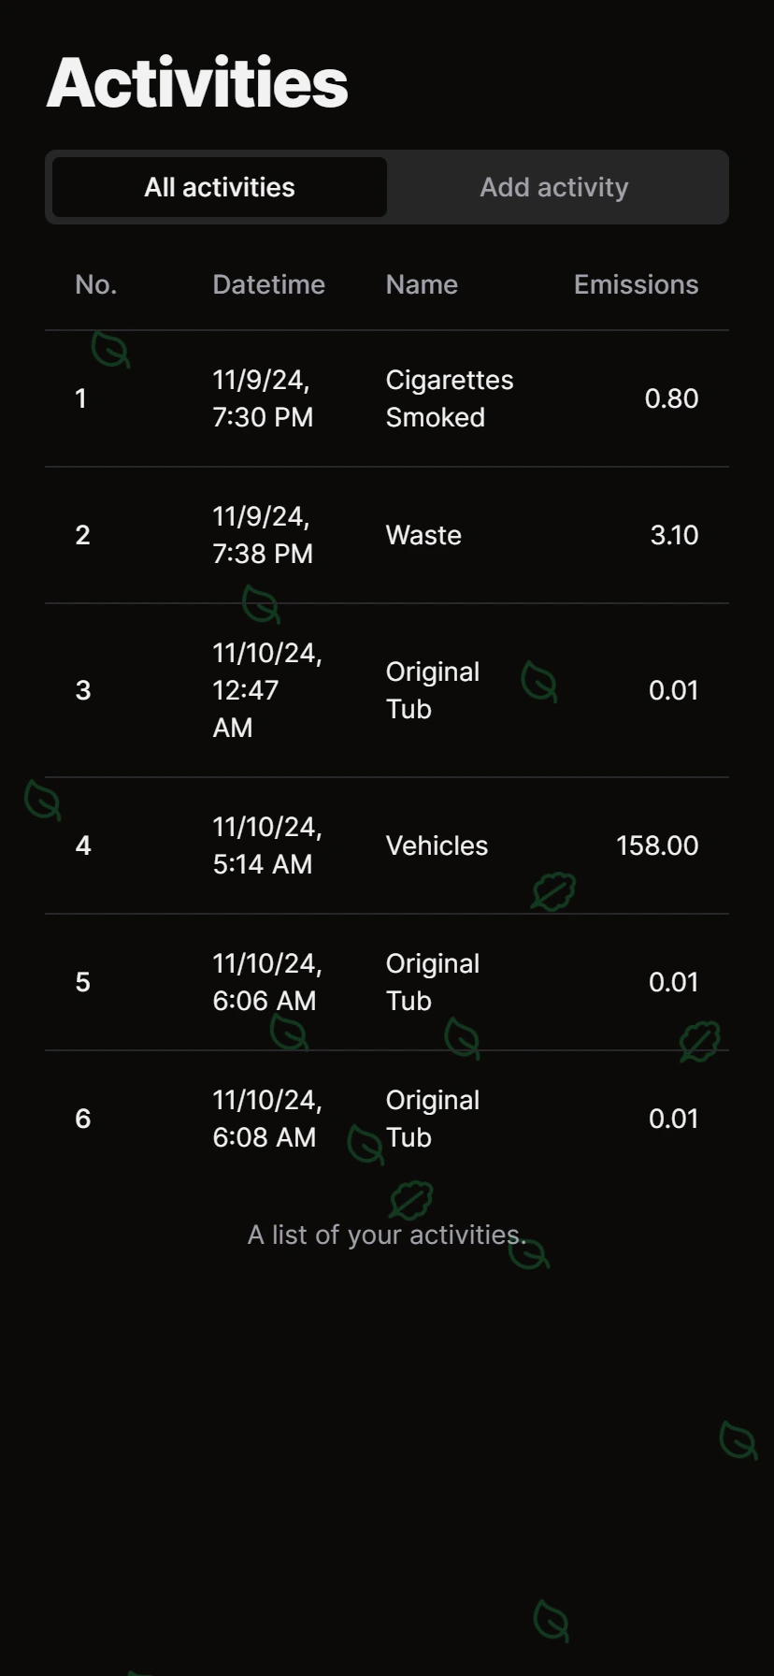Click the crumpled leaf icon below Vehicles row

(553, 891)
